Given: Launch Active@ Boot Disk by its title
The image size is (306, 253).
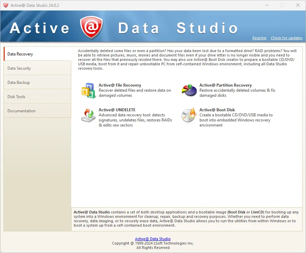Looking at the screenshot, I should coord(217,110).
